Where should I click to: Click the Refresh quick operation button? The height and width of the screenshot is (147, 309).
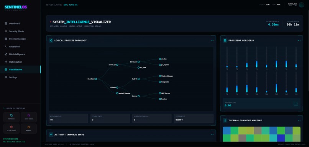click(12, 117)
